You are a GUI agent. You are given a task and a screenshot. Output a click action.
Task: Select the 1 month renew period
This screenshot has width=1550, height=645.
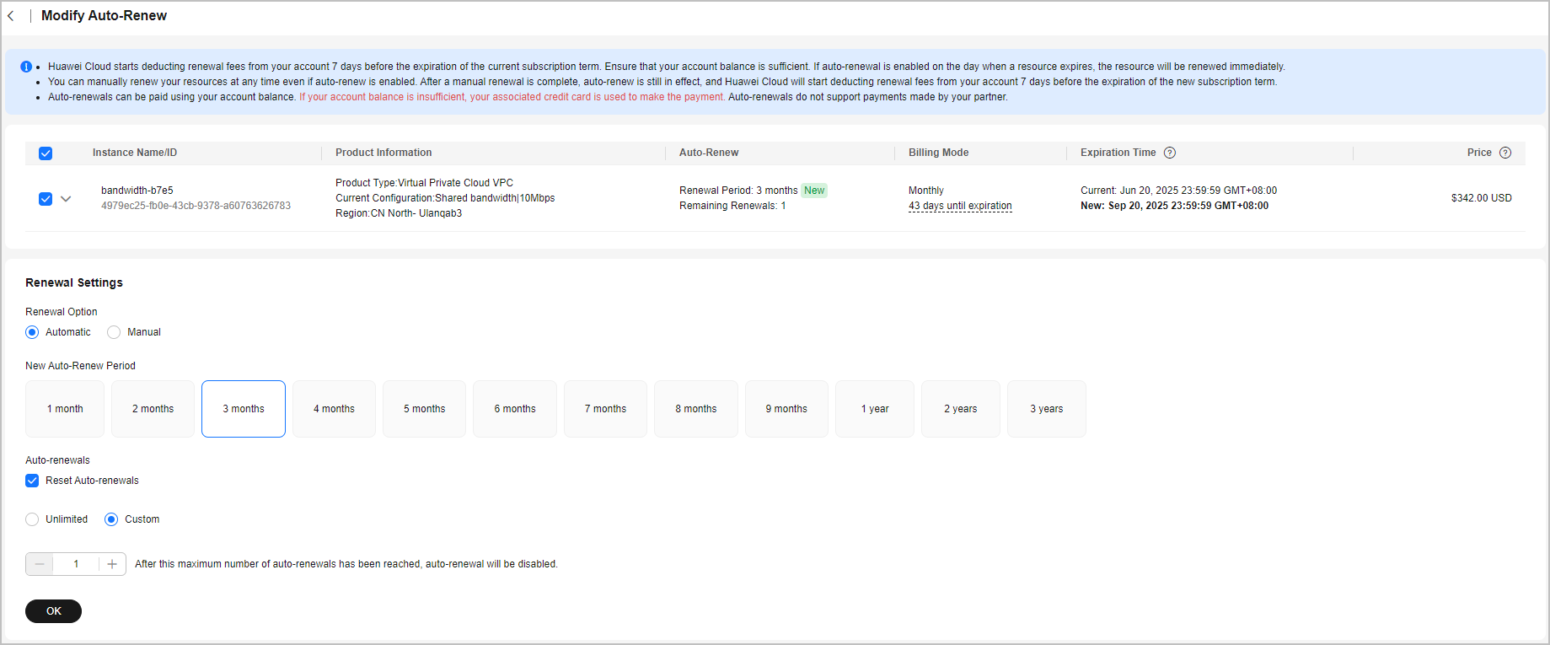tap(65, 409)
